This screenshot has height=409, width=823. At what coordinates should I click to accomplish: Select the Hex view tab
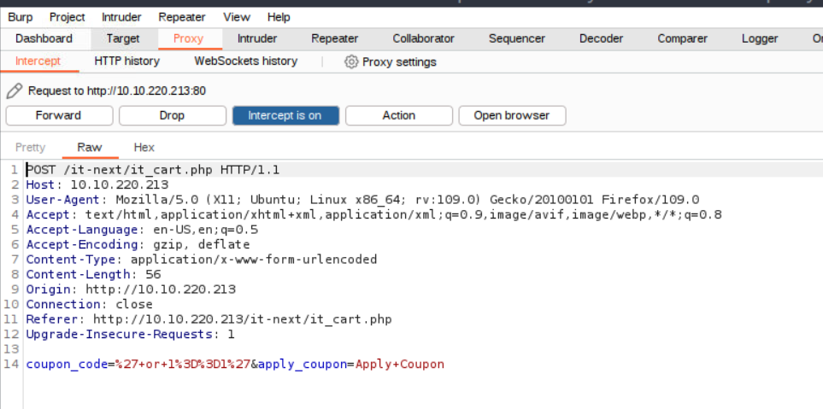click(144, 148)
